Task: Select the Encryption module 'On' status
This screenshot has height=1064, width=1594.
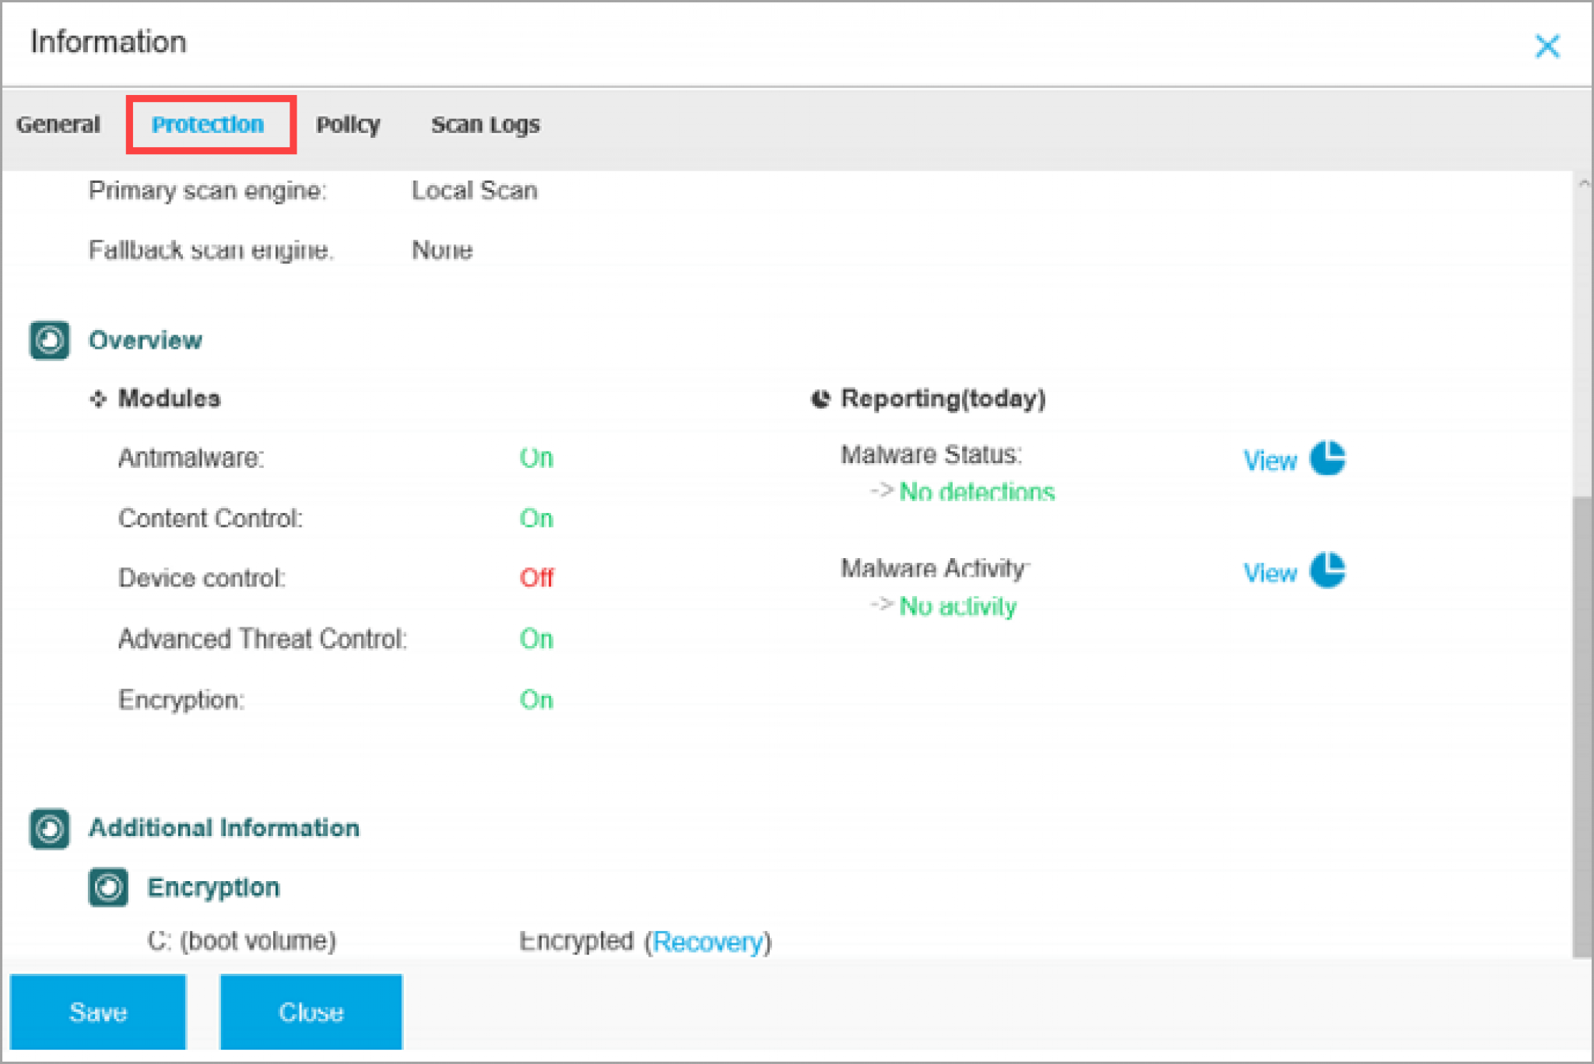Action: coord(536,700)
